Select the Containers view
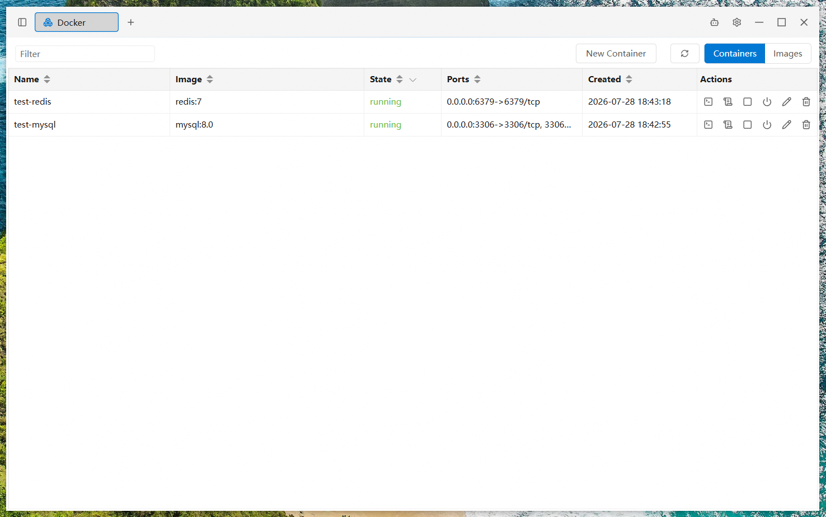This screenshot has width=826, height=517. pyautogui.click(x=735, y=54)
